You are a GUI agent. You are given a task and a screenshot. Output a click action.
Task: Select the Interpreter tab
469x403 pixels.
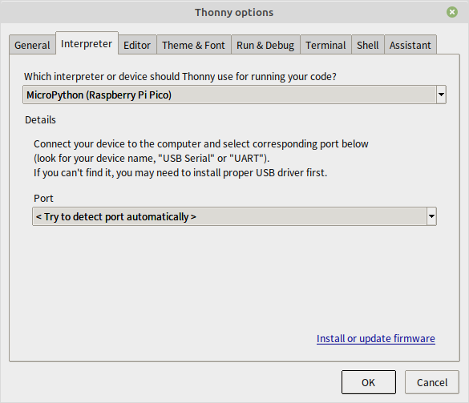87,43
